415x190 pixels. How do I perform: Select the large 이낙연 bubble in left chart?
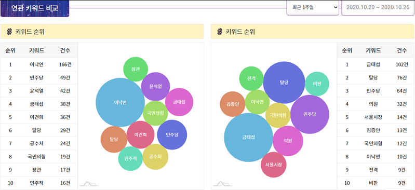tap(120, 102)
